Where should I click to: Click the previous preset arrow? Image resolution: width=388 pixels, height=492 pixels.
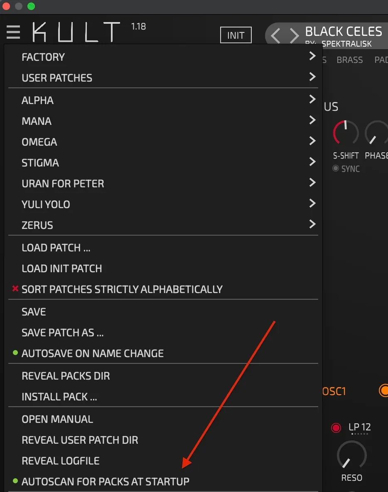[x=275, y=35]
